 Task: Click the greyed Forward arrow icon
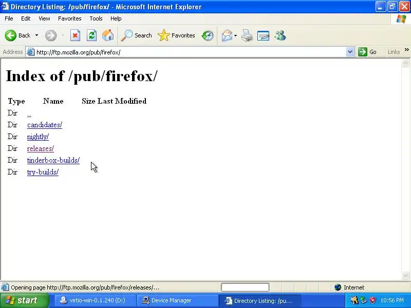click(50, 35)
